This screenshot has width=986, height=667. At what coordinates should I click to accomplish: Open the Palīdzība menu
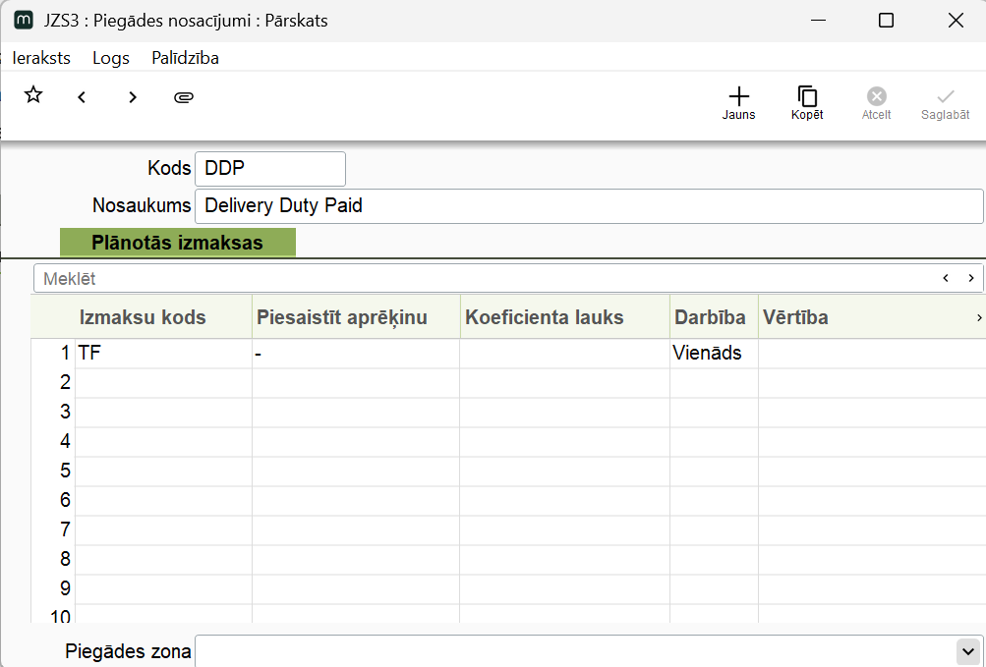point(185,58)
